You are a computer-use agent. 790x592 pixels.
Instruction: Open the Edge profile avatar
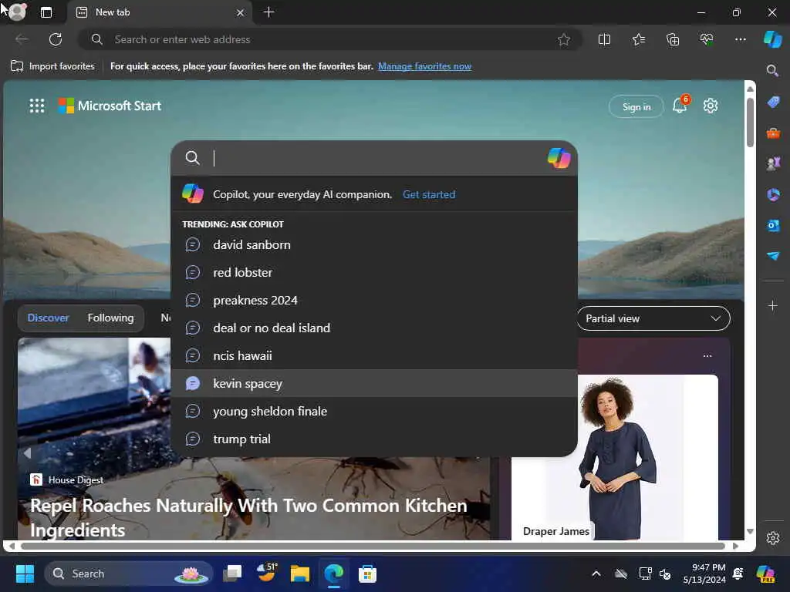(17, 12)
